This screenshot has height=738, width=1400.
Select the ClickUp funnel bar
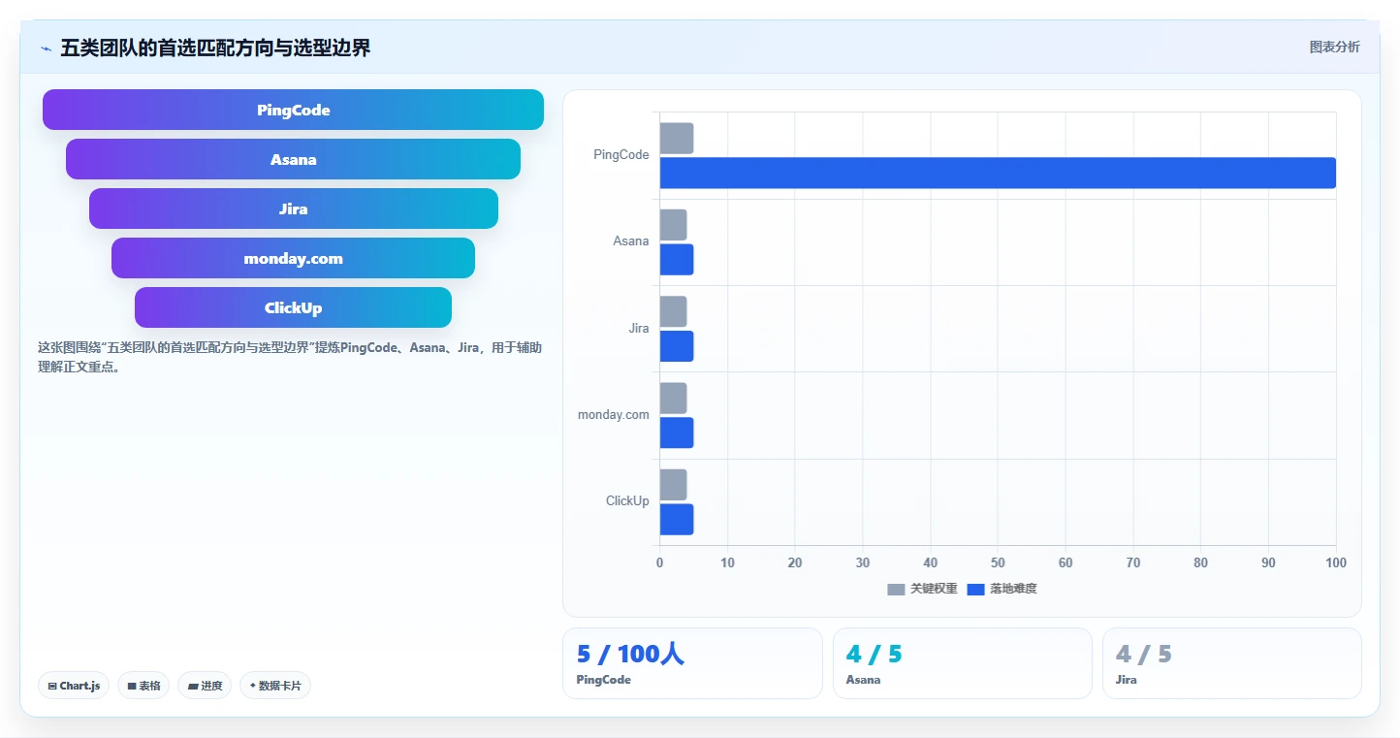click(293, 307)
